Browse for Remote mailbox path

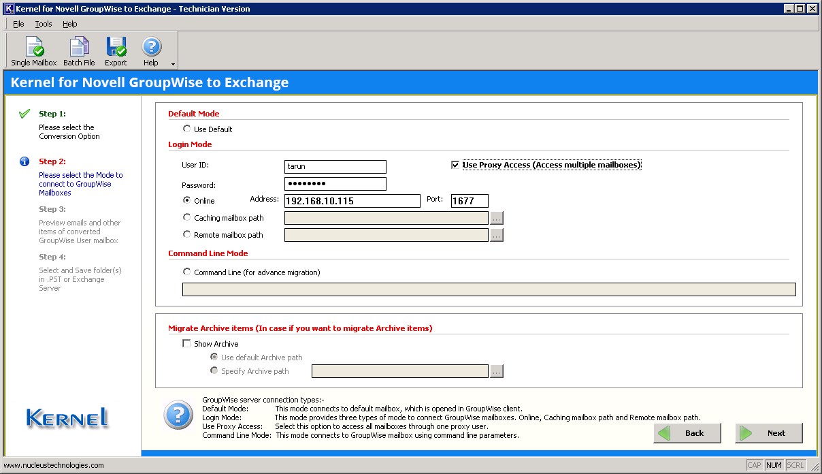497,235
